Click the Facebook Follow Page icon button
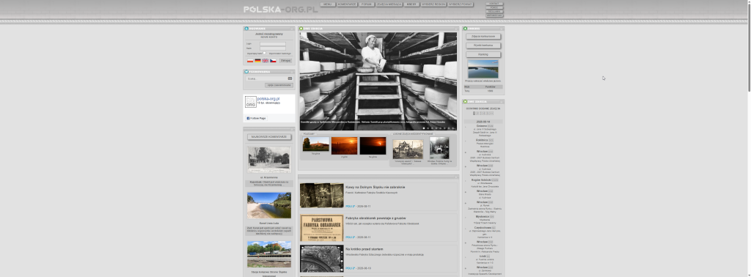 [x=256, y=118]
